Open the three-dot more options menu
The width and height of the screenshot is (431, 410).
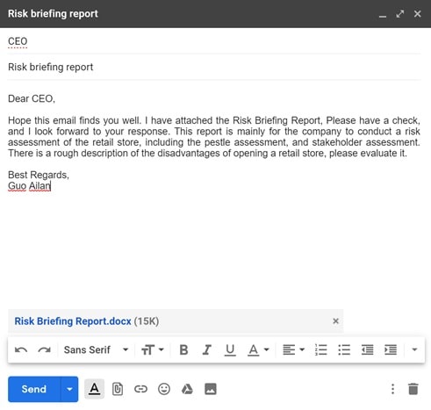(x=392, y=389)
